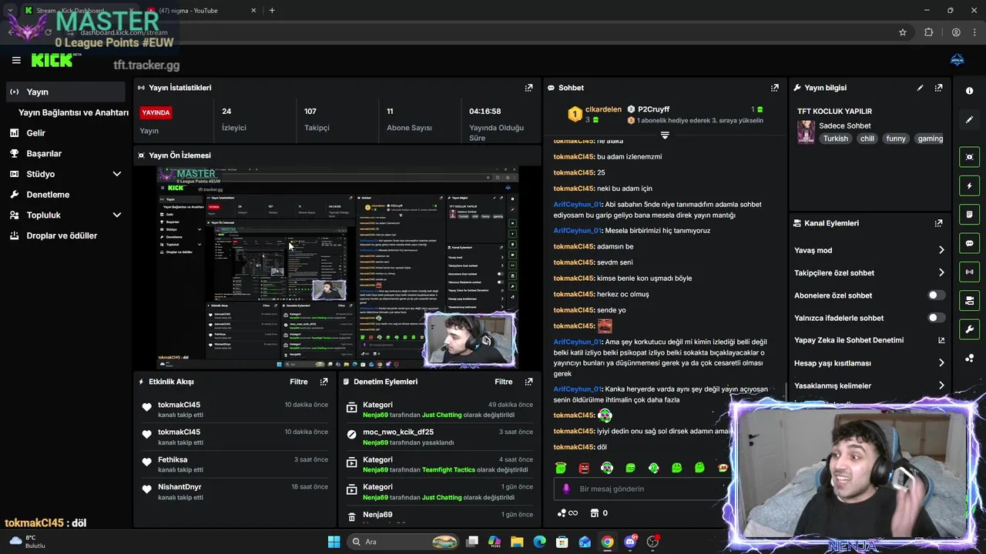Edit stream info with the pencil icon
The height and width of the screenshot is (554, 986).
click(x=920, y=88)
